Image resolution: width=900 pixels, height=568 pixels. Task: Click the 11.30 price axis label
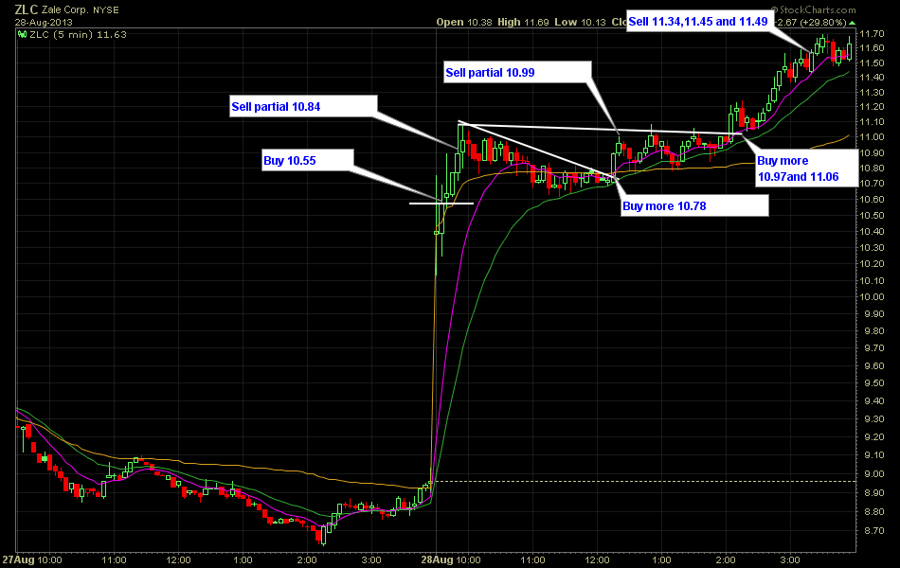pyautogui.click(x=872, y=93)
